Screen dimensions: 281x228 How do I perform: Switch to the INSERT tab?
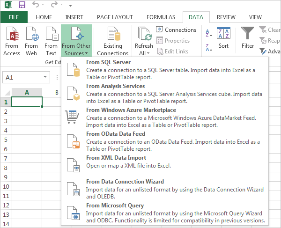tap(74, 17)
